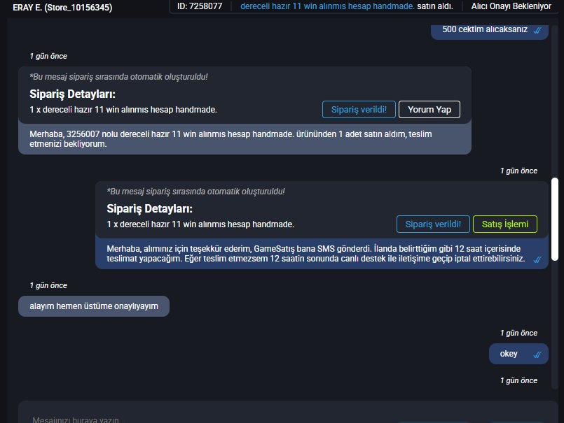Click the order ID 7258077 in the header
The height and width of the screenshot is (423, 564).
pos(200,6)
